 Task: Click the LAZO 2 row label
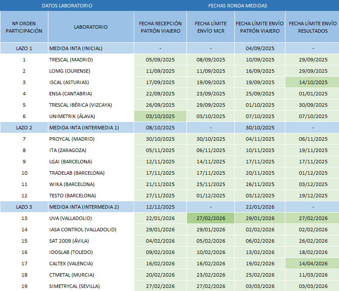(x=24, y=128)
